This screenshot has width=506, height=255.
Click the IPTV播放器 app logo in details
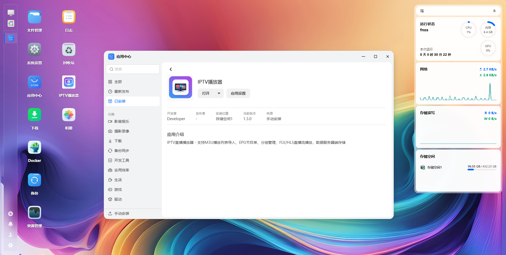(x=181, y=87)
